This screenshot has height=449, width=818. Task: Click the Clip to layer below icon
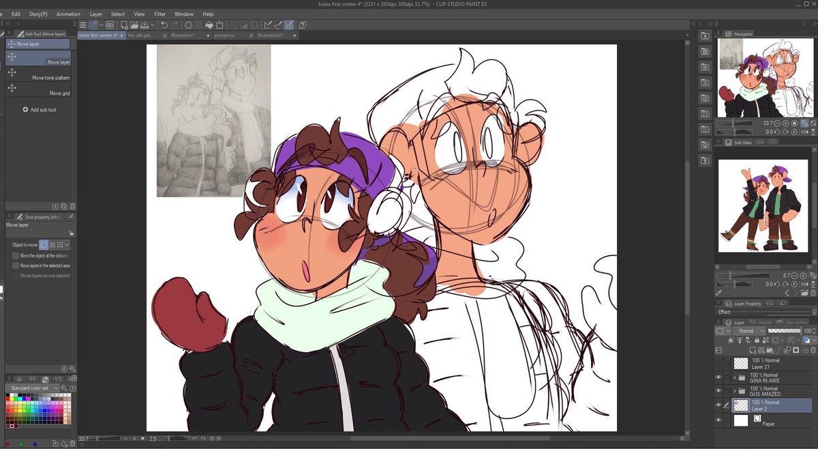[731, 340]
